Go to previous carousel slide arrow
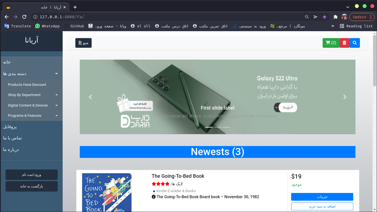 coord(90,97)
